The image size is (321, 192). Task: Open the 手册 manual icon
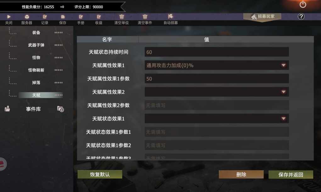coord(81,17)
